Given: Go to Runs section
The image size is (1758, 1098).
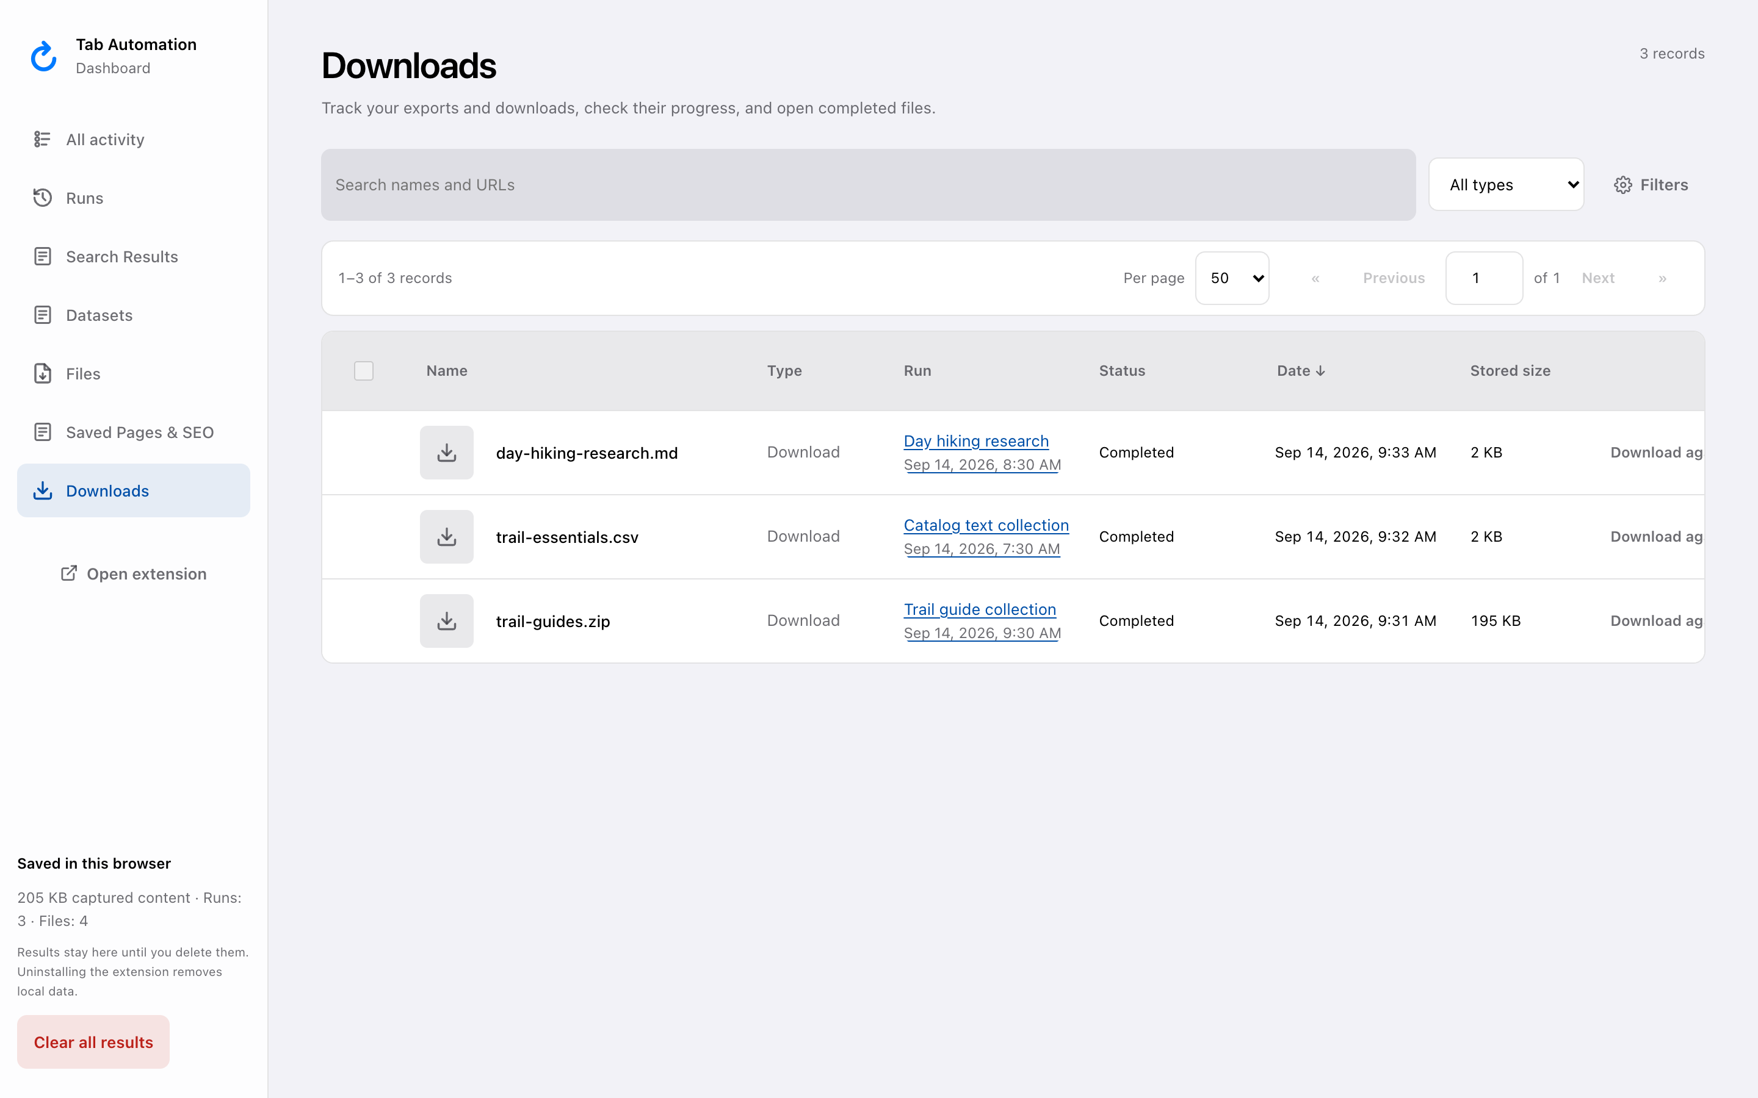Looking at the screenshot, I should (134, 198).
